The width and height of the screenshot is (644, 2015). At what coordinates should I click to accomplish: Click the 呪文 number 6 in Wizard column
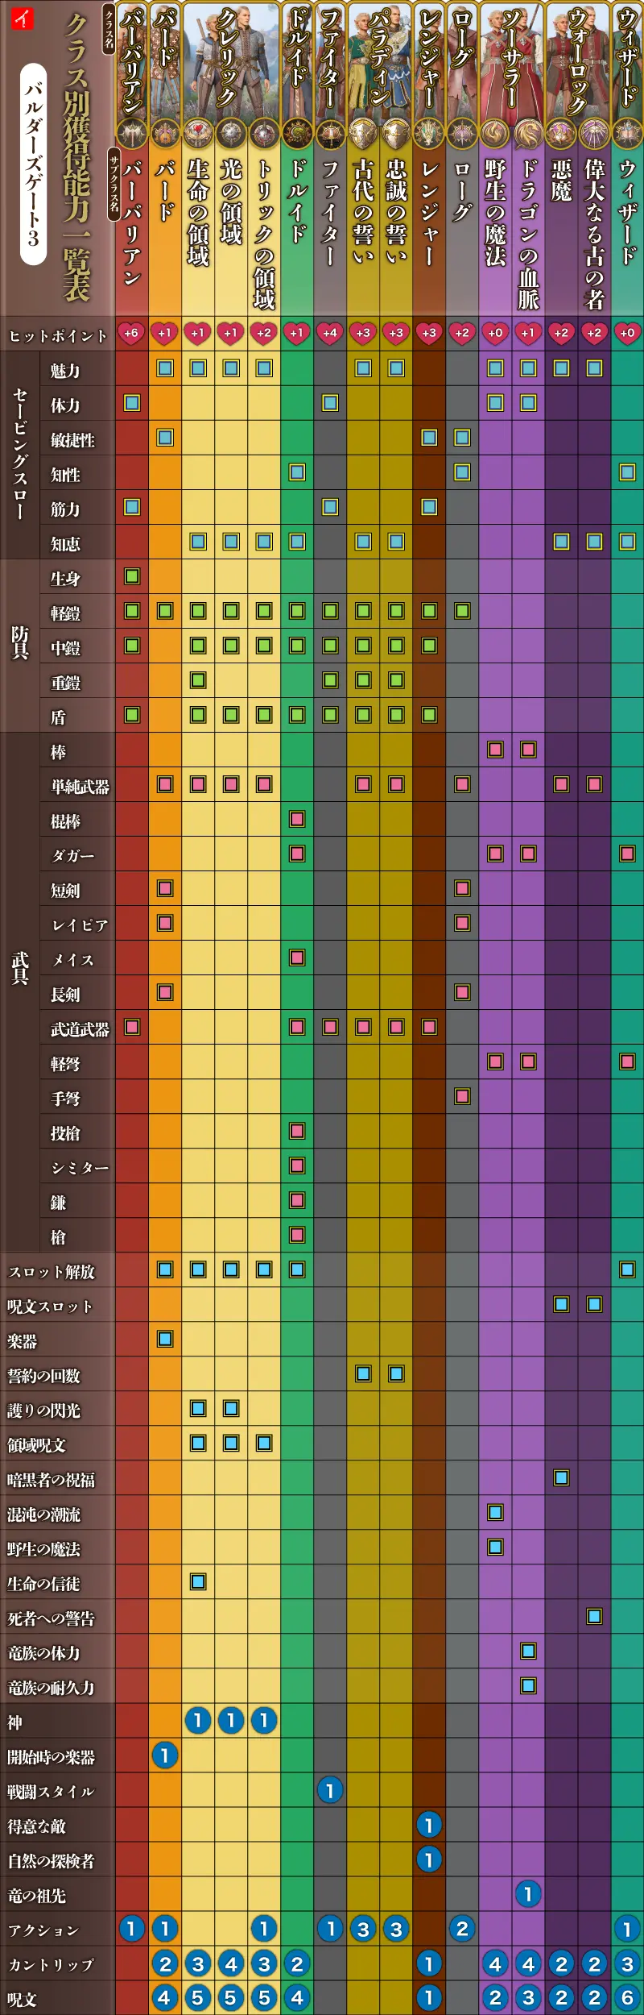(627, 1998)
